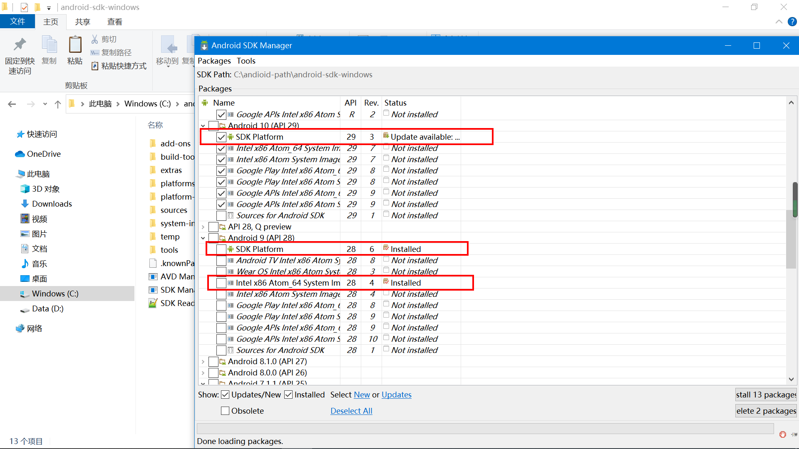This screenshot has width=799, height=449.
Task: Click the pin to quick access icon
Action: click(20, 45)
